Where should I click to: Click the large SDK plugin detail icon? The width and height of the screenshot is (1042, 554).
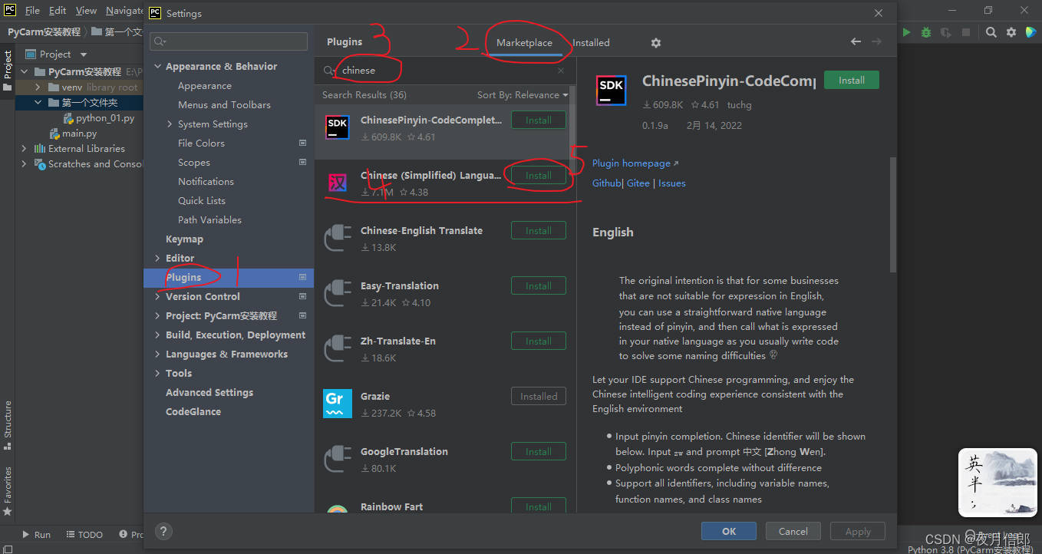click(611, 91)
